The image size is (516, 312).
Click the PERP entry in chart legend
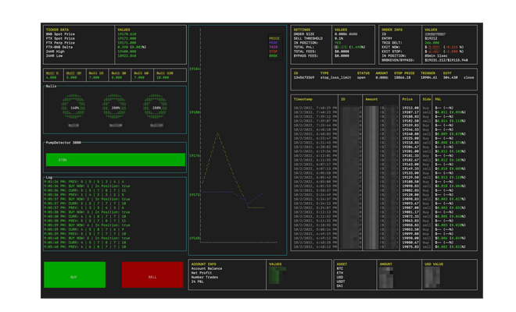point(274,43)
